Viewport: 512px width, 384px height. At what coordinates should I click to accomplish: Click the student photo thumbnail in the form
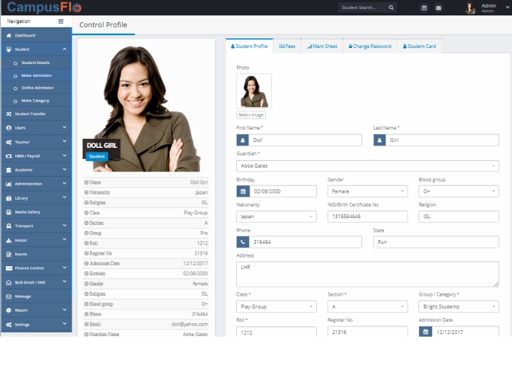pyautogui.click(x=254, y=91)
